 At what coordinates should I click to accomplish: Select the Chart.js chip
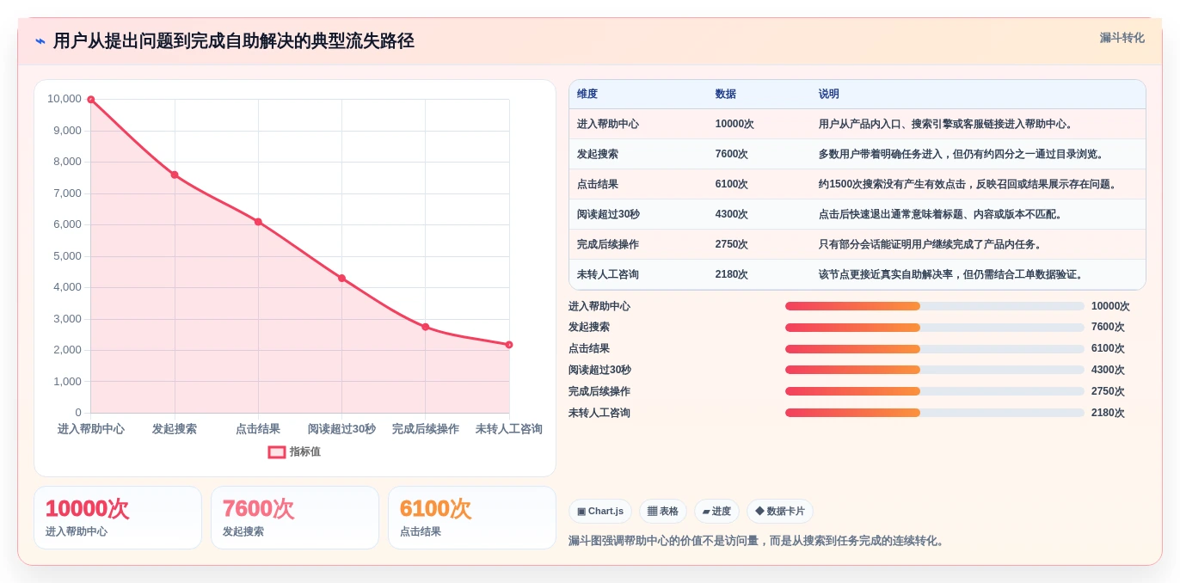click(600, 512)
